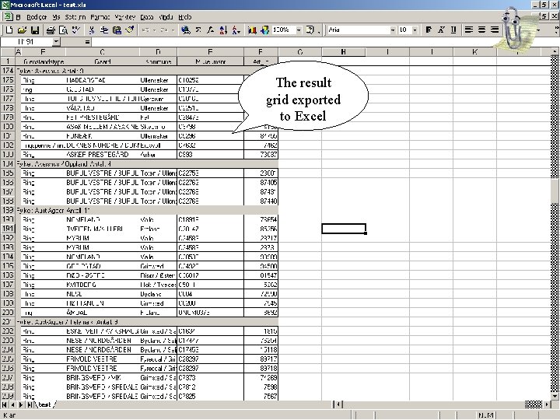
Task: Align text left in the toolbar
Action: [x=468, y=30]
